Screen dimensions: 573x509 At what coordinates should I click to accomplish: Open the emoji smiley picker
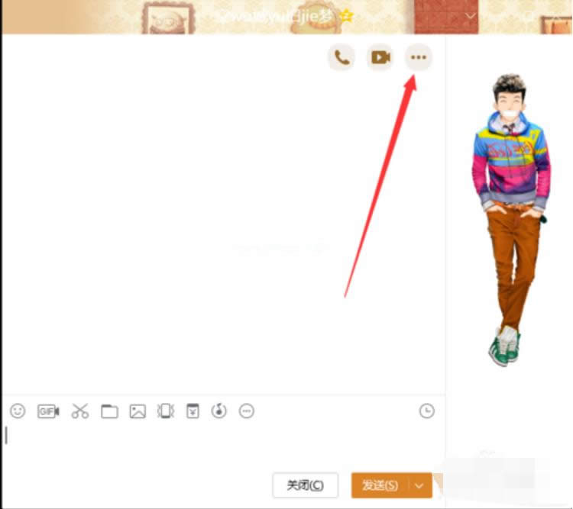pos(18,411)
